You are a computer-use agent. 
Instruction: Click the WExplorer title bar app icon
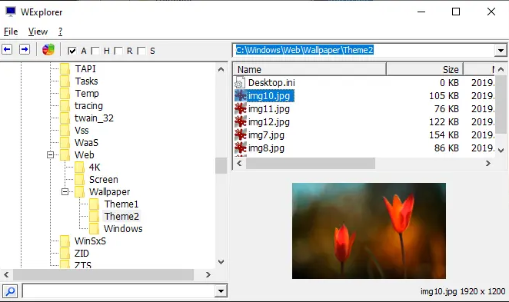click(11, 12)
